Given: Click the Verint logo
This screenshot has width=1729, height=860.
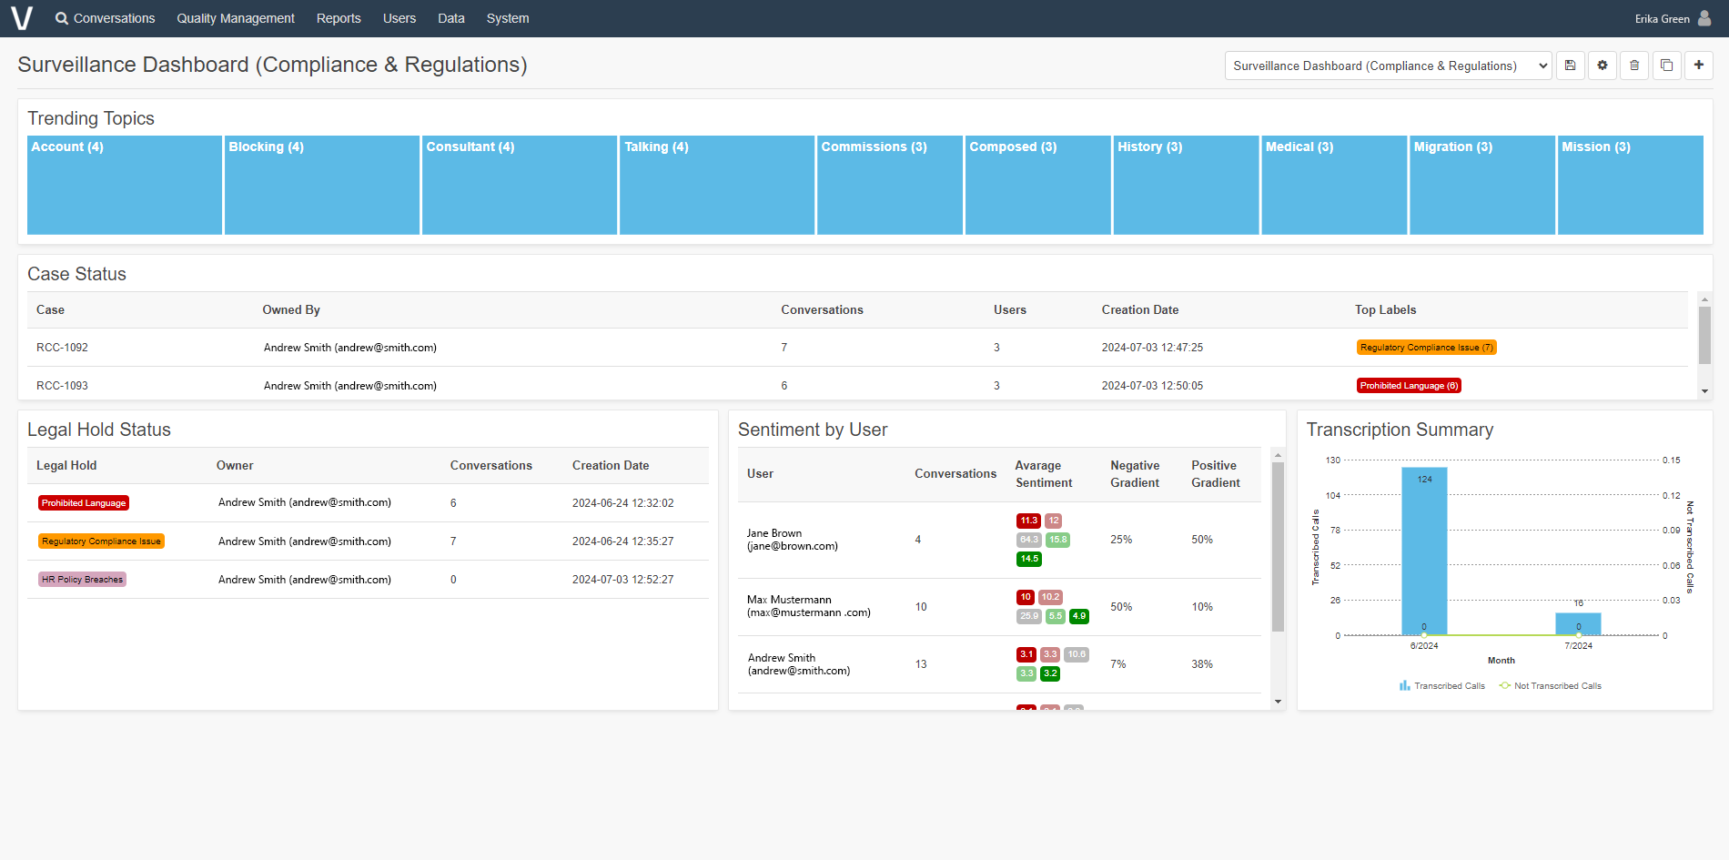Looking at the screenshot, I should pyautogui.click(x=22, y=17).
